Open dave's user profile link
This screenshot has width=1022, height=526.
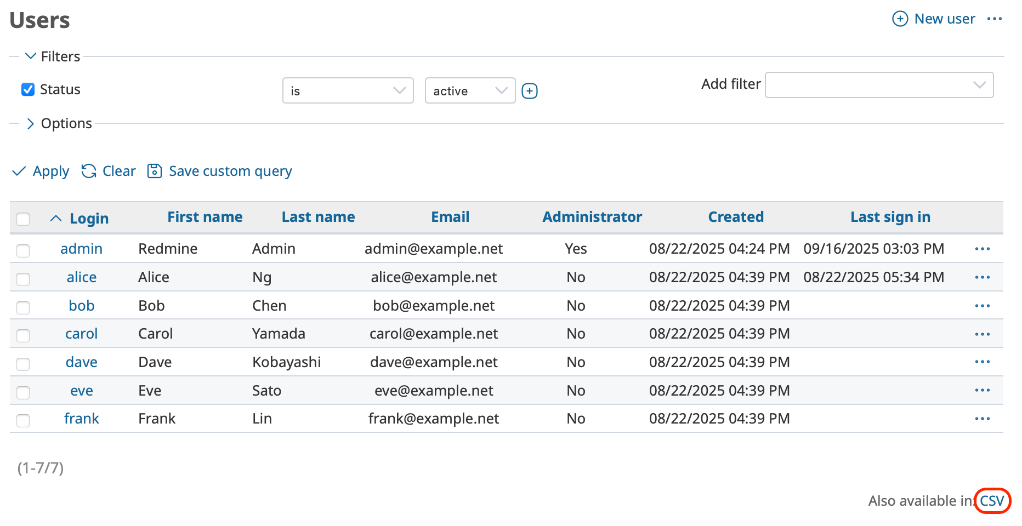point(81,362)
